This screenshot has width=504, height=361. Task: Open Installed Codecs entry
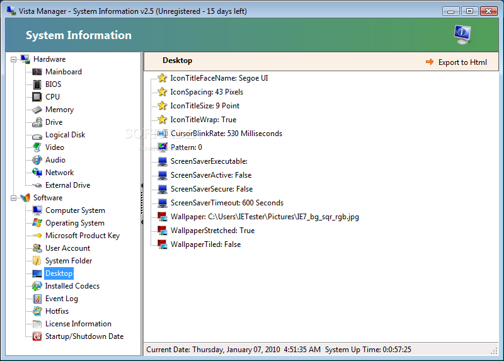pos(72,286)
